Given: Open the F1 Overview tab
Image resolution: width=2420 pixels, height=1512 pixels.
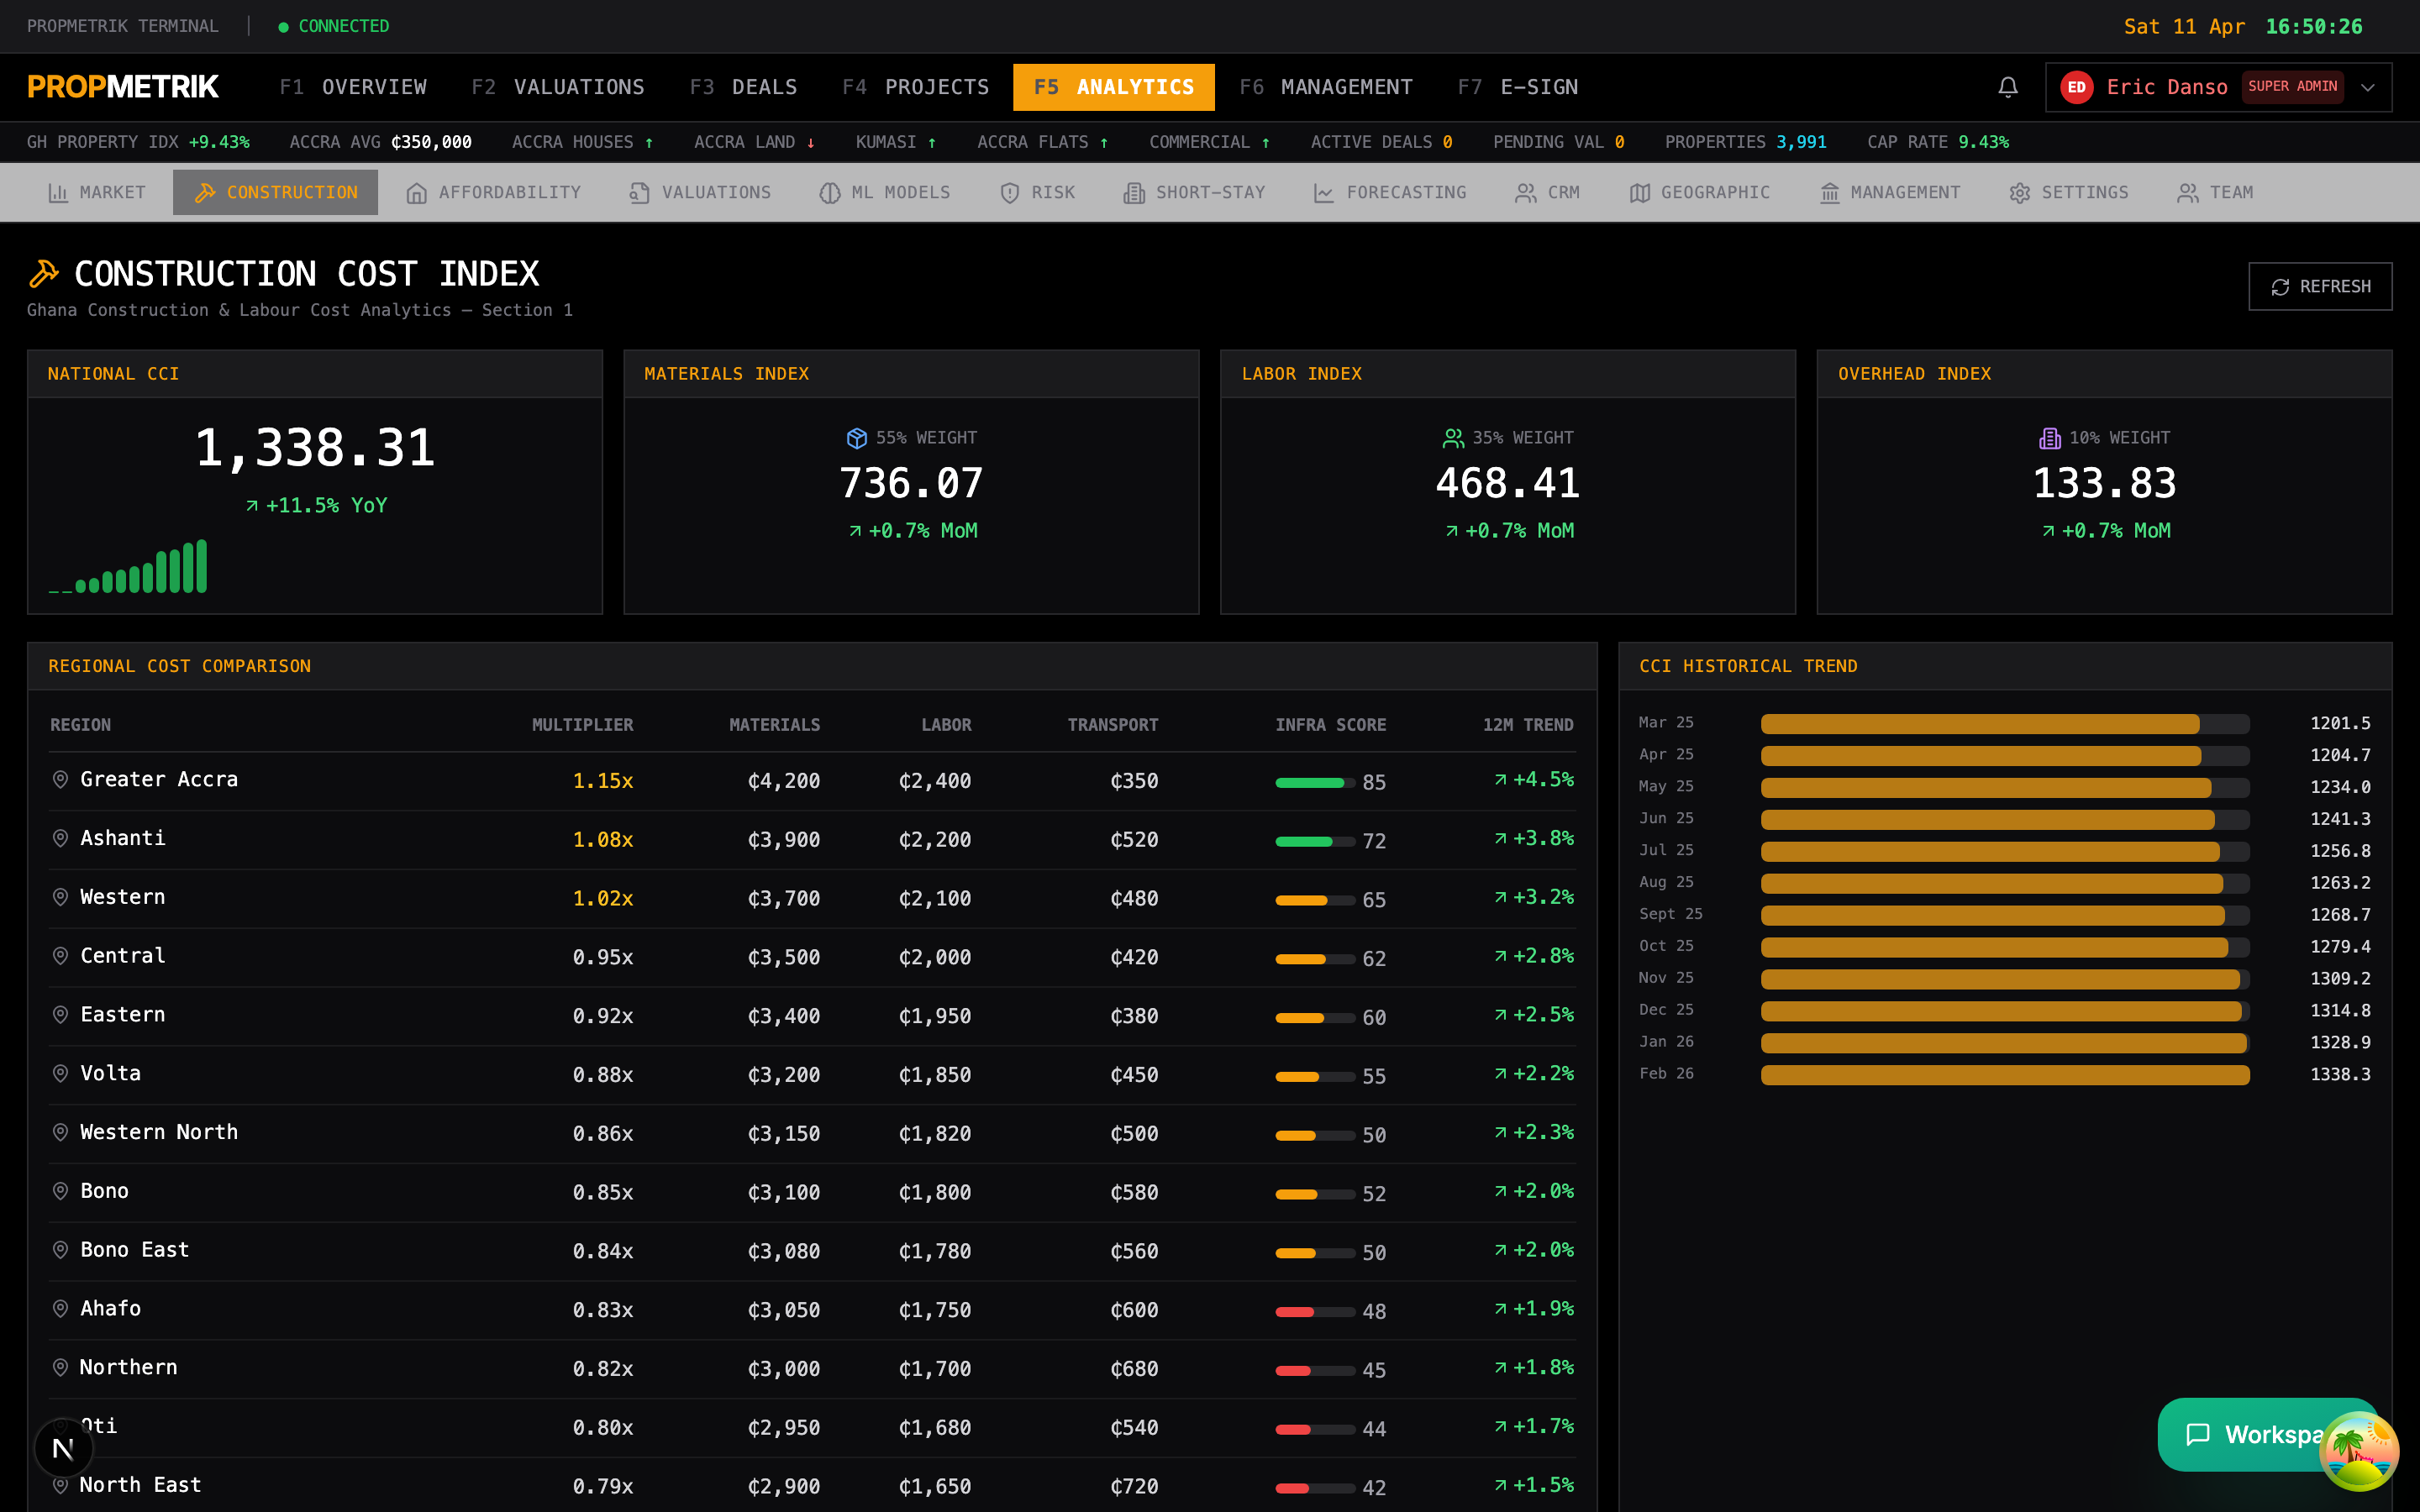Looking at the screenshot, I should 353,87.
